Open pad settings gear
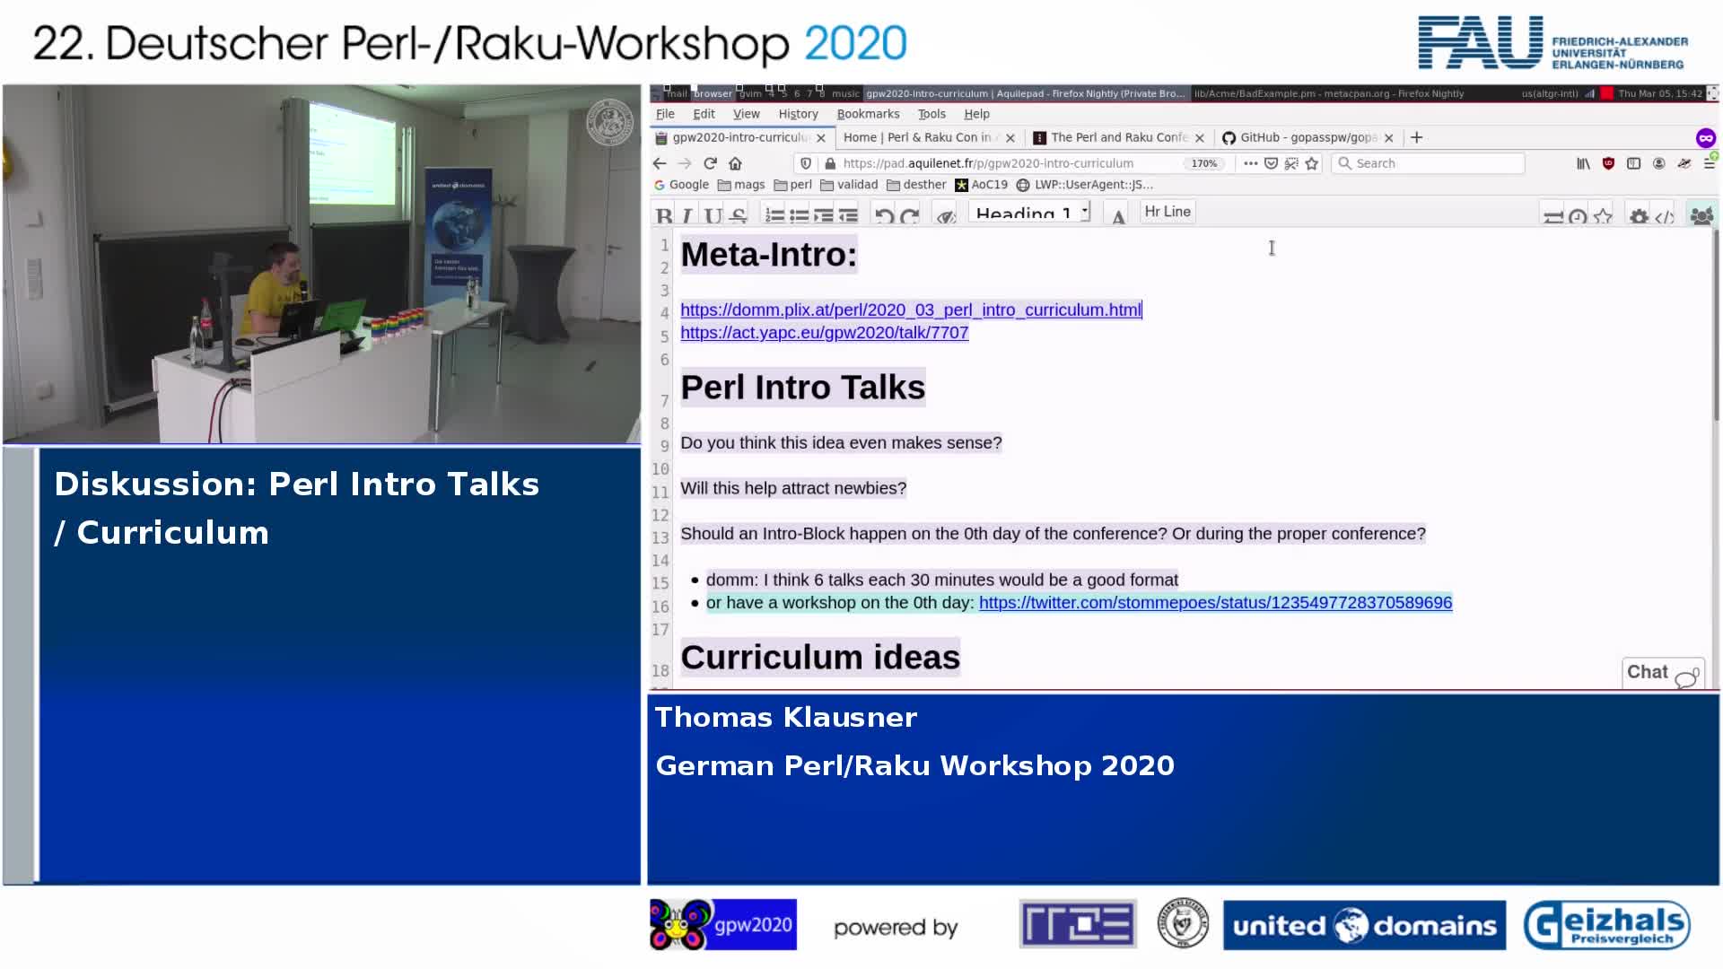Viewport: 1723px width, 969px height. (1639, 215)
